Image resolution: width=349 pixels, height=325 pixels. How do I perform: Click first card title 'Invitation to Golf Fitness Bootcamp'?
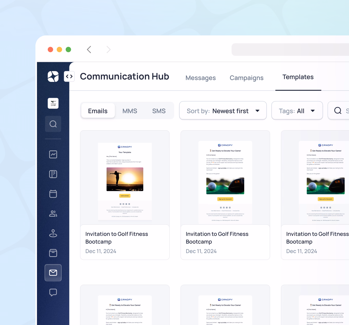pos(117,238)
